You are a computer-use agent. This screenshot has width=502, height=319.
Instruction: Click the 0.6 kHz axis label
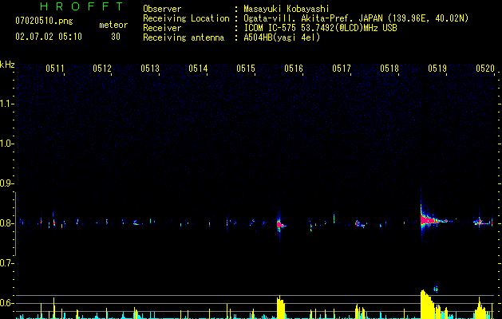pos(6,303)
